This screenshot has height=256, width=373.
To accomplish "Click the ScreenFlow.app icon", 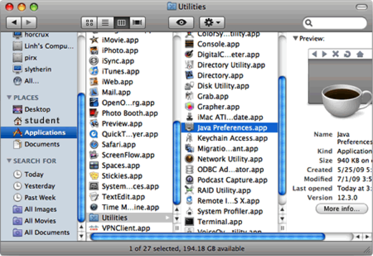I will coord(94,155).
